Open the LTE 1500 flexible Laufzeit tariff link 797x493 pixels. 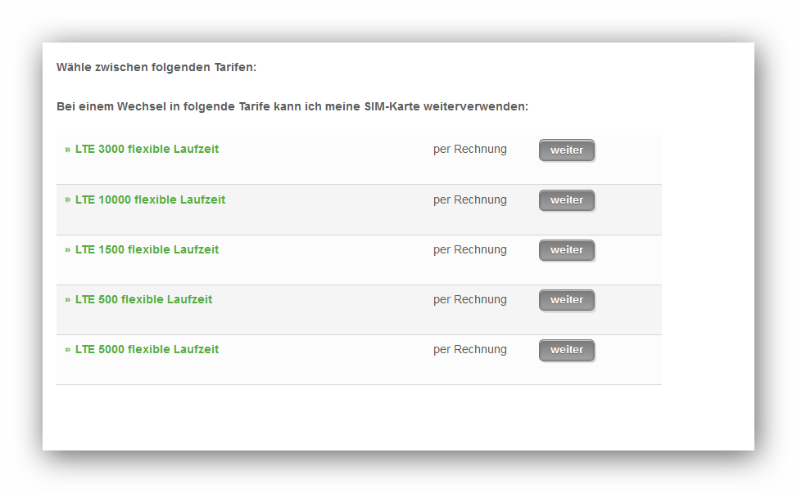click(x=147, y=250)
